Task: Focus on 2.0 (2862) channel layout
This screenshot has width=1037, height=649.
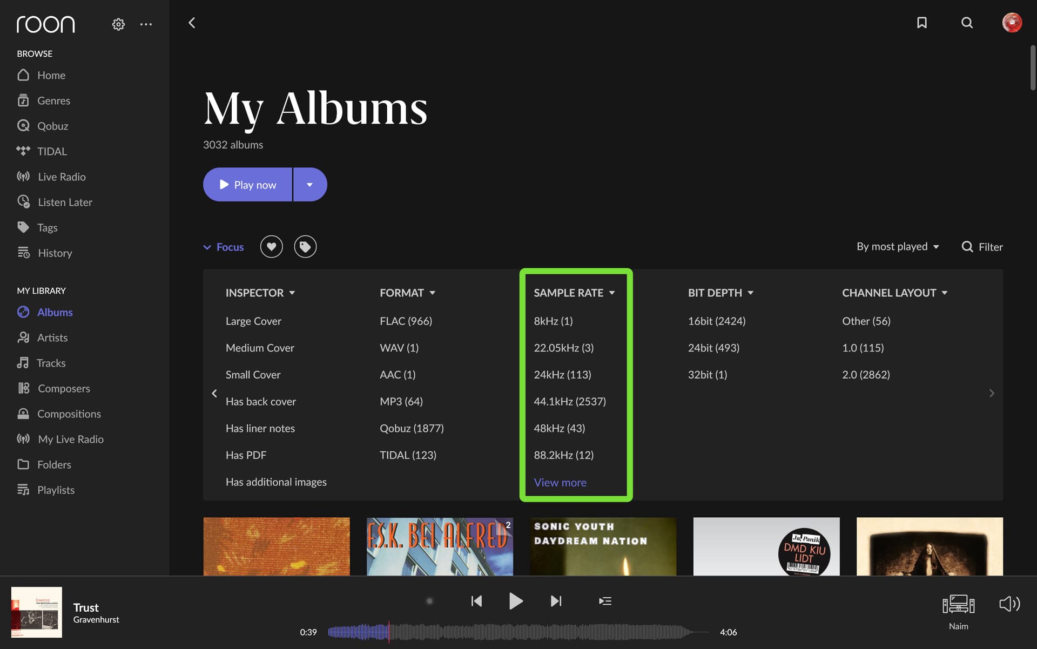Action: [866, 374]
